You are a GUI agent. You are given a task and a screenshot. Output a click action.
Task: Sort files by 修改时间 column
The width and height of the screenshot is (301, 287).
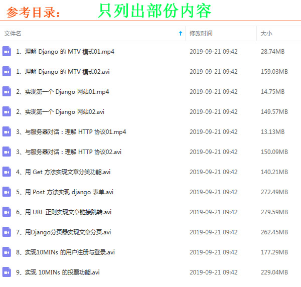[x=201, y=34]
